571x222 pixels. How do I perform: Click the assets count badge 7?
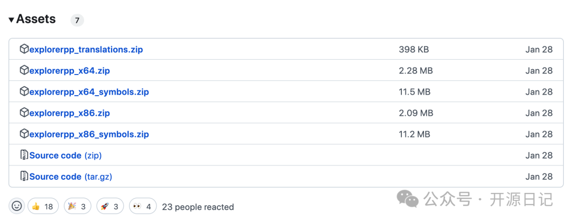coord(77,21)
